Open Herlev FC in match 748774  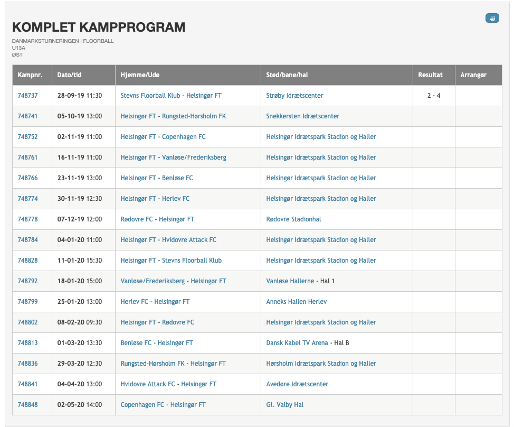pyautogui.click(x=176, y=199)
